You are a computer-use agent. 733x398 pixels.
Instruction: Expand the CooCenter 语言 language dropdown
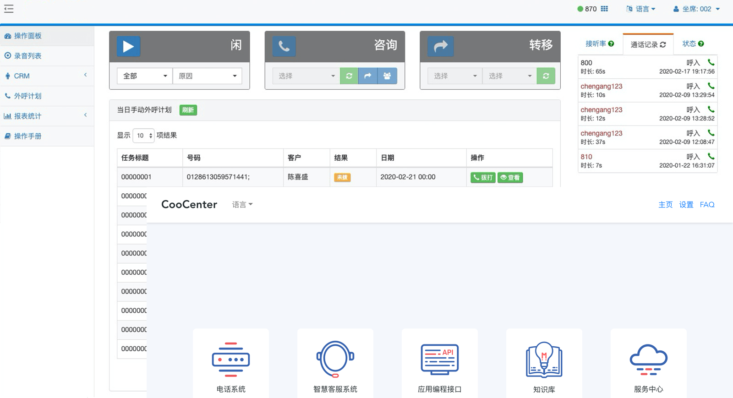(242, 205)
